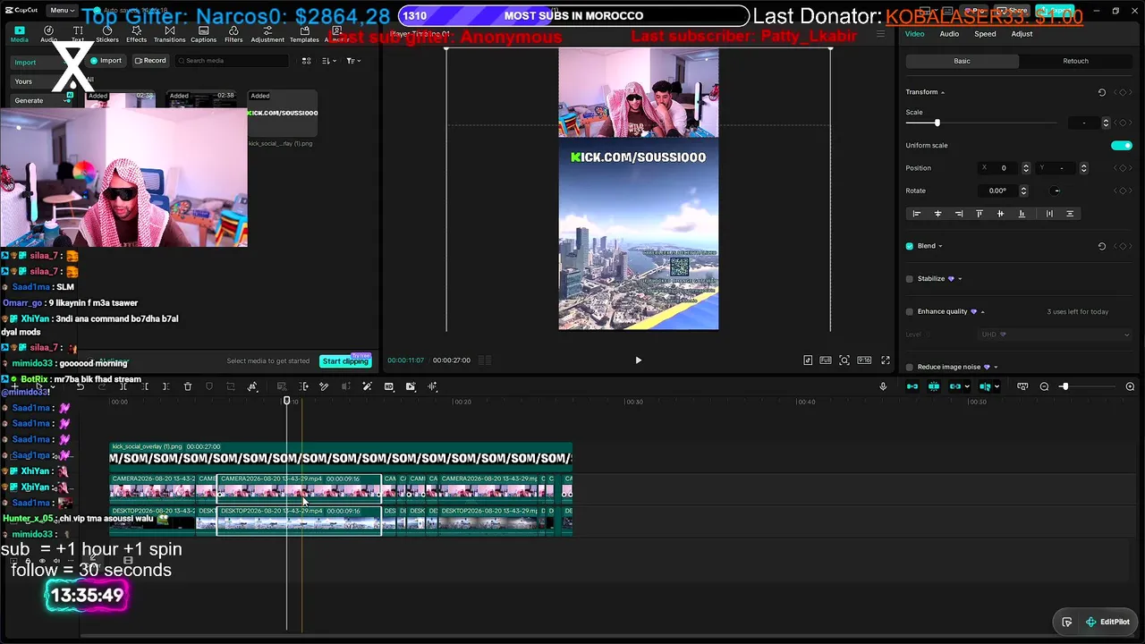Click the Record button in media panel
Screen dimensions: 1145x644
(150, 61)
